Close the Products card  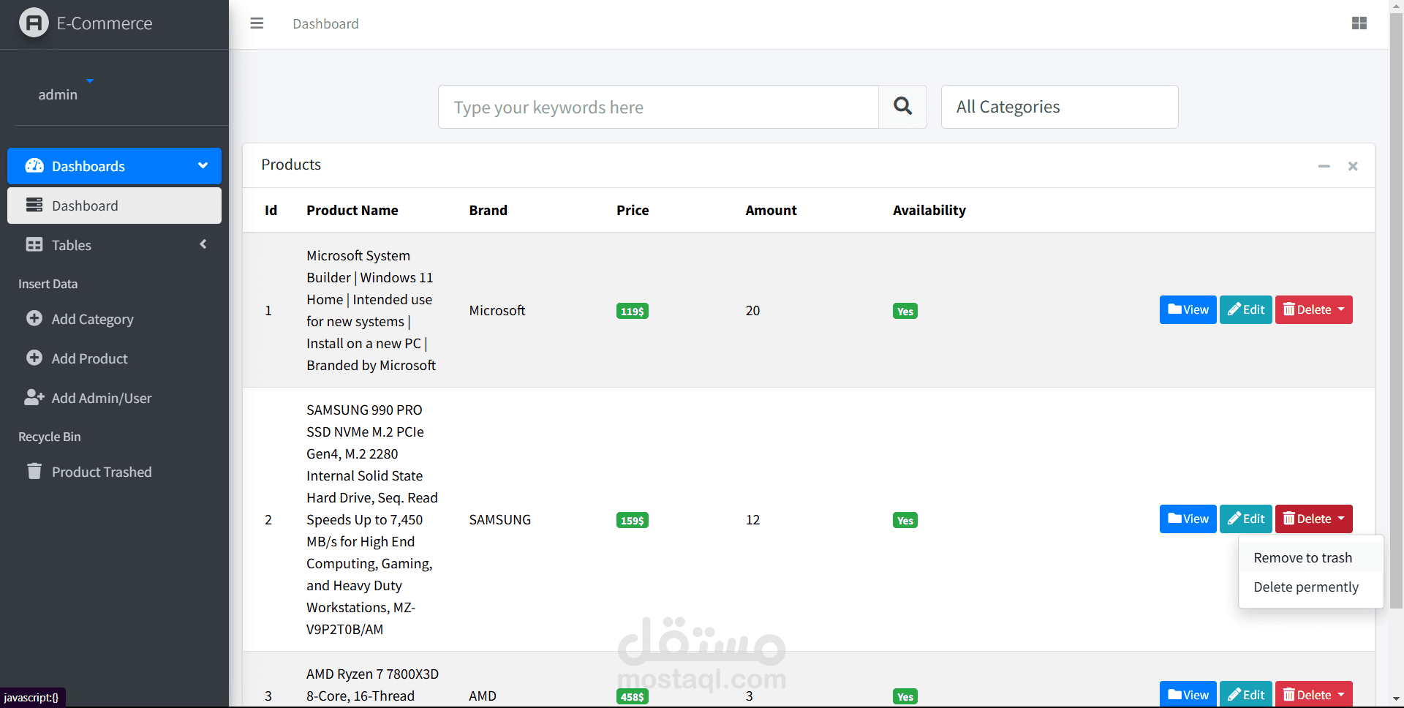pos(1353,166)
